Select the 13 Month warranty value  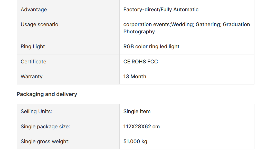click(135, 76)
